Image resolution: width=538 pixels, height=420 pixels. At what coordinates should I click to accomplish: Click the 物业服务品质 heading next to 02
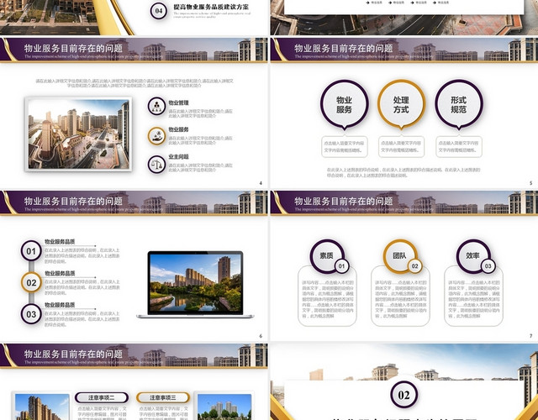60,273
